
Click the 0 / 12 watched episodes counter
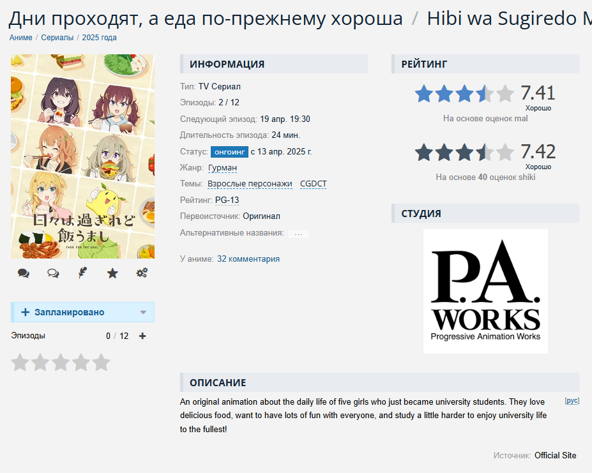point(118,336)
